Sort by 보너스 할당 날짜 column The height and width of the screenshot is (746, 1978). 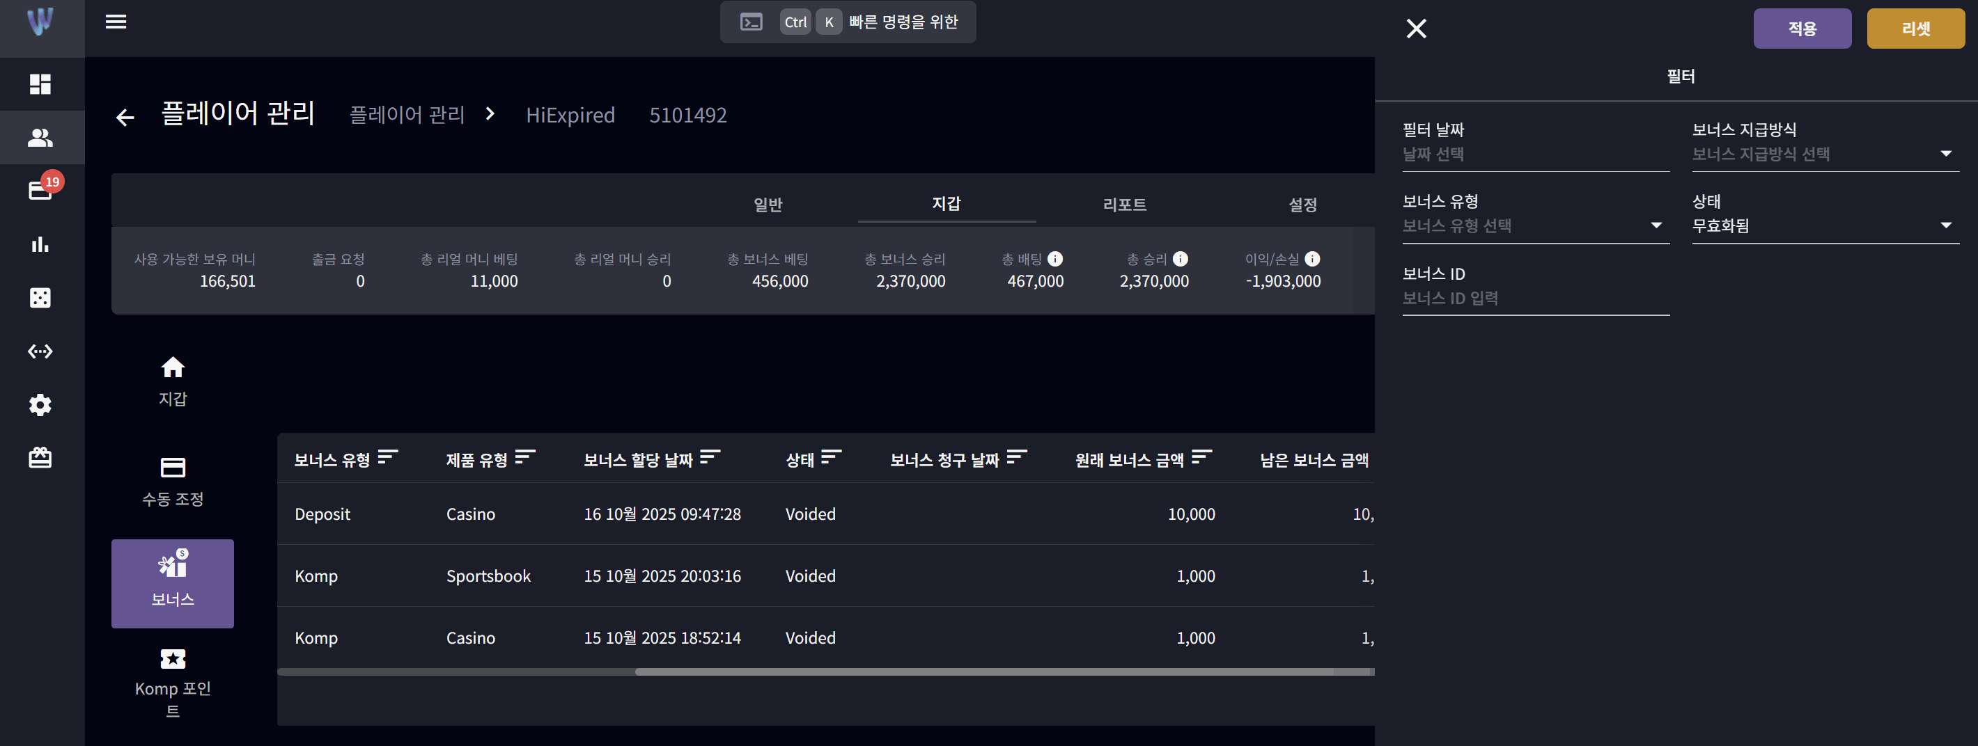pos(710,457)
